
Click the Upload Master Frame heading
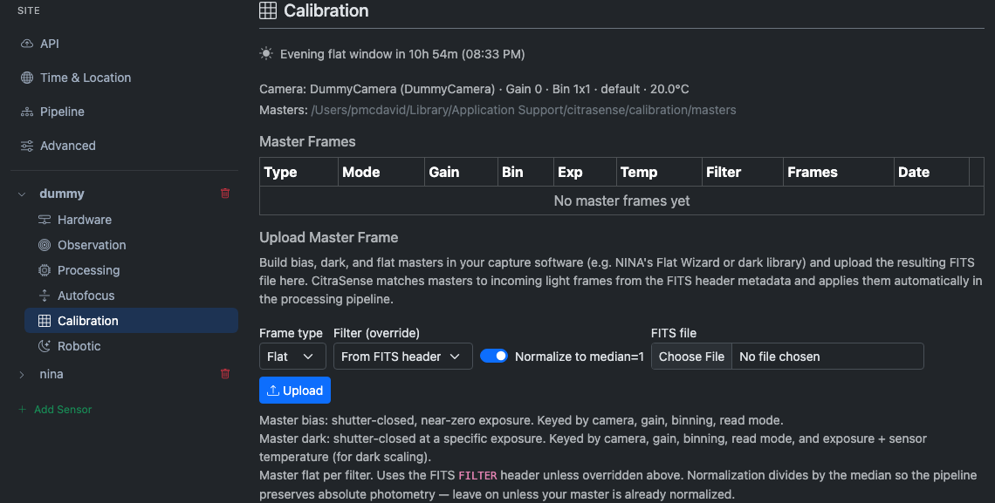pyautogui.click(x=329, y=238)
